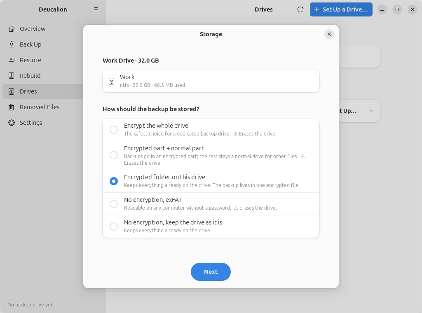This screenshot has height=313, width=422.
Task: Click the Storage dialog title
Action: click(x=211, y=34)
